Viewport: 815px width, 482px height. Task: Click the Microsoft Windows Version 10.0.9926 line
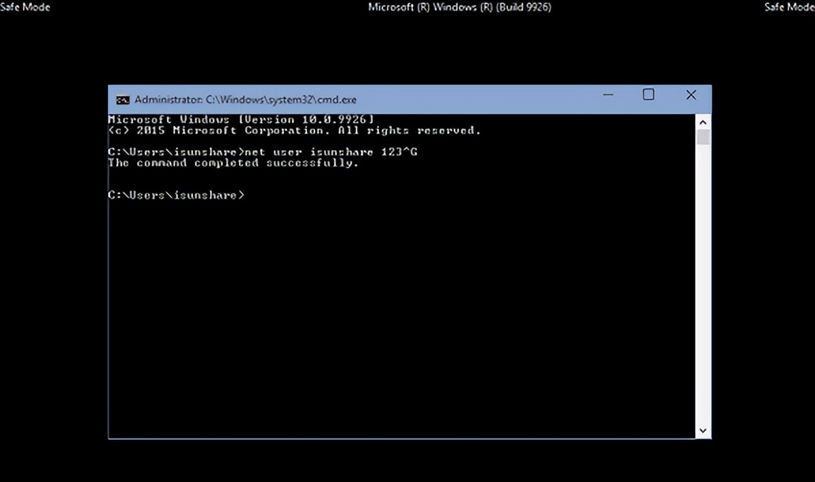click(241, 119)
